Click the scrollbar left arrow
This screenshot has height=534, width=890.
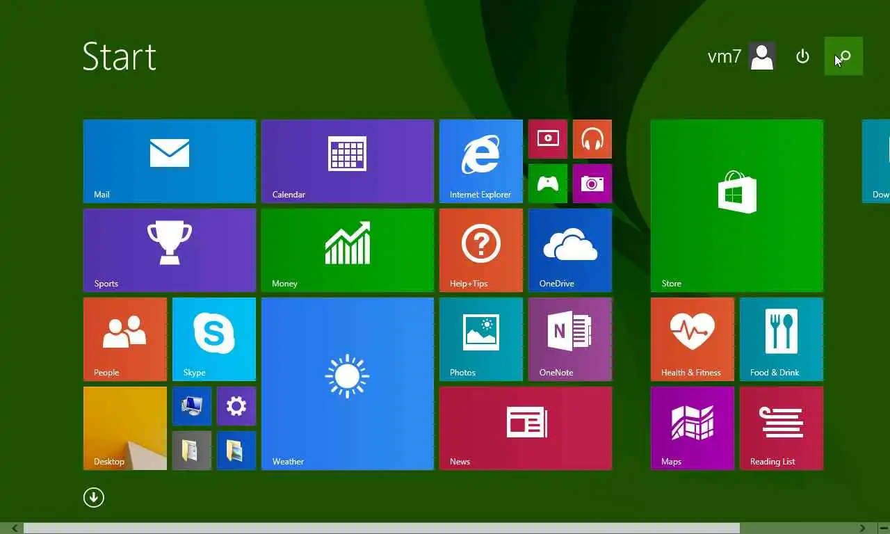[15, 528]
